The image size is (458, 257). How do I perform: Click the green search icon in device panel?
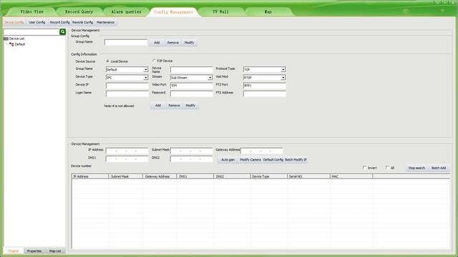coord(62,31)
